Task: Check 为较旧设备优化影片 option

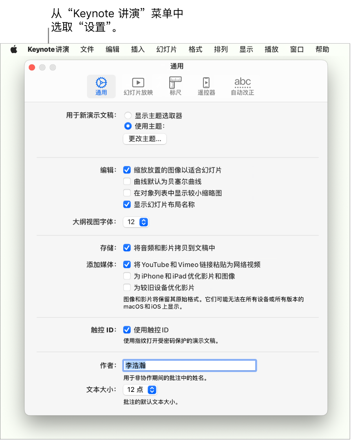Action: click(x=127, y=287)
